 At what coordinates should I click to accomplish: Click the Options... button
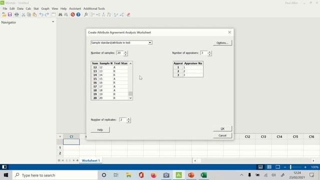tap(222, 43)
